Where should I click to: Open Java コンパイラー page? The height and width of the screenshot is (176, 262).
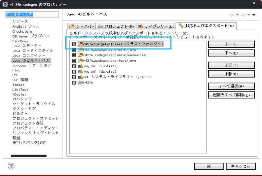pos(29,55)
